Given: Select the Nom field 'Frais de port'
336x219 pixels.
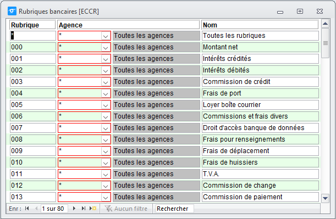Looking at the screenshot, I should (x=260, y=93).
